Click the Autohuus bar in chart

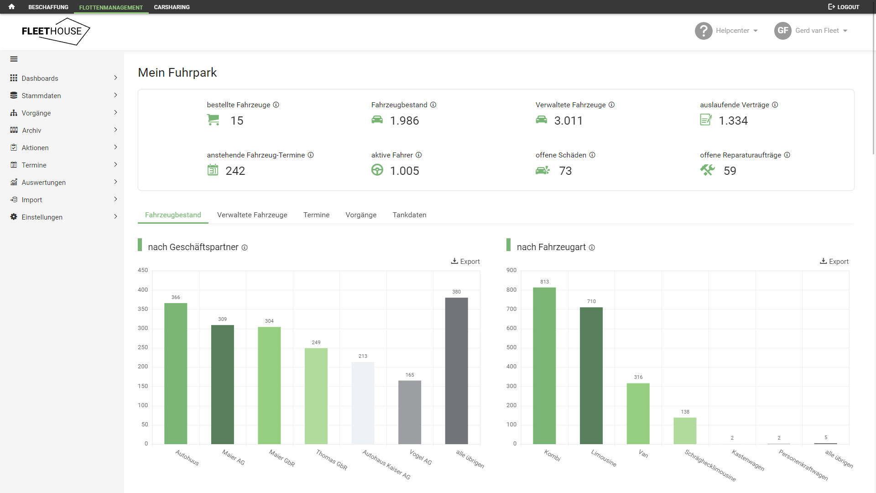point(176,373)
